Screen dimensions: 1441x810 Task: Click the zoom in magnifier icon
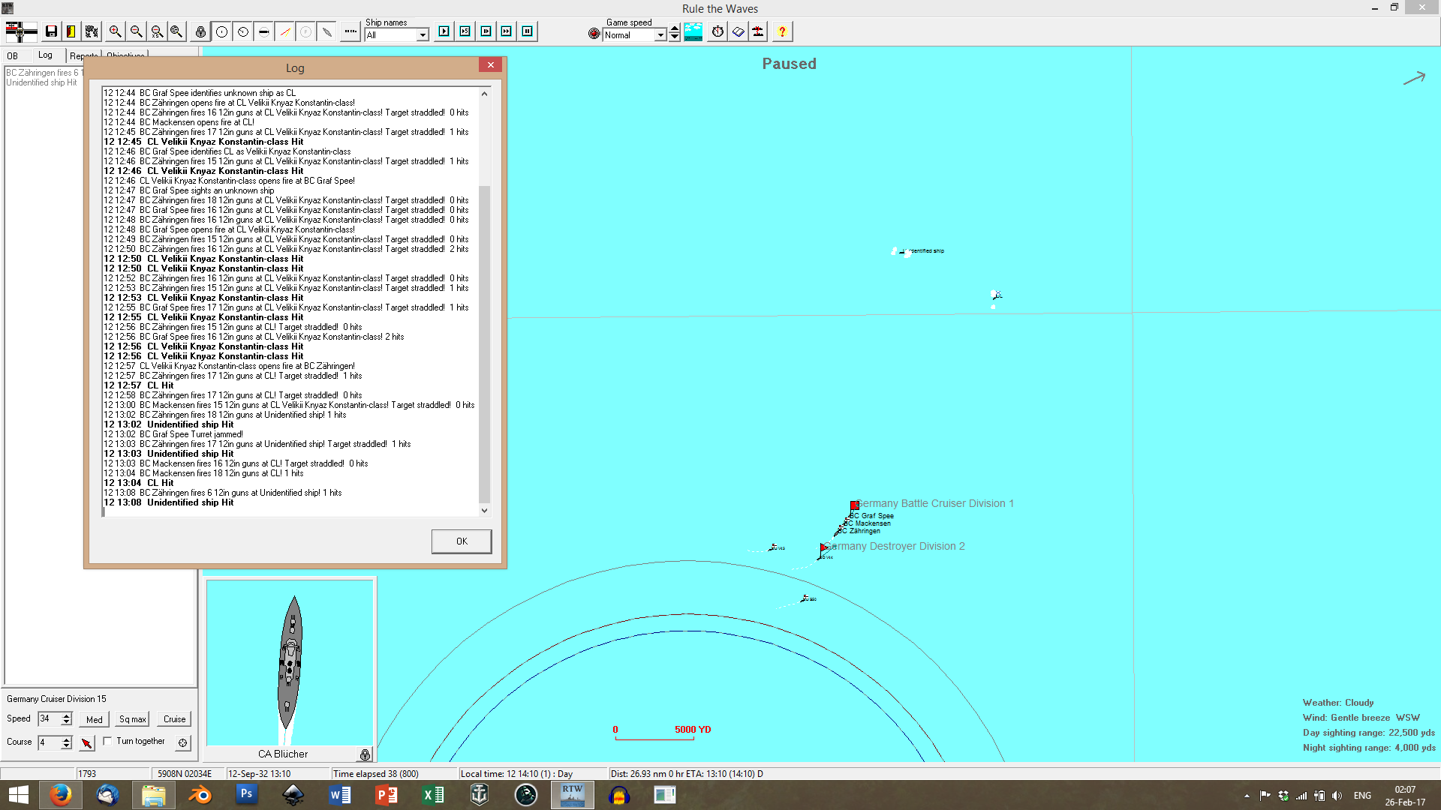click(115, 31)
